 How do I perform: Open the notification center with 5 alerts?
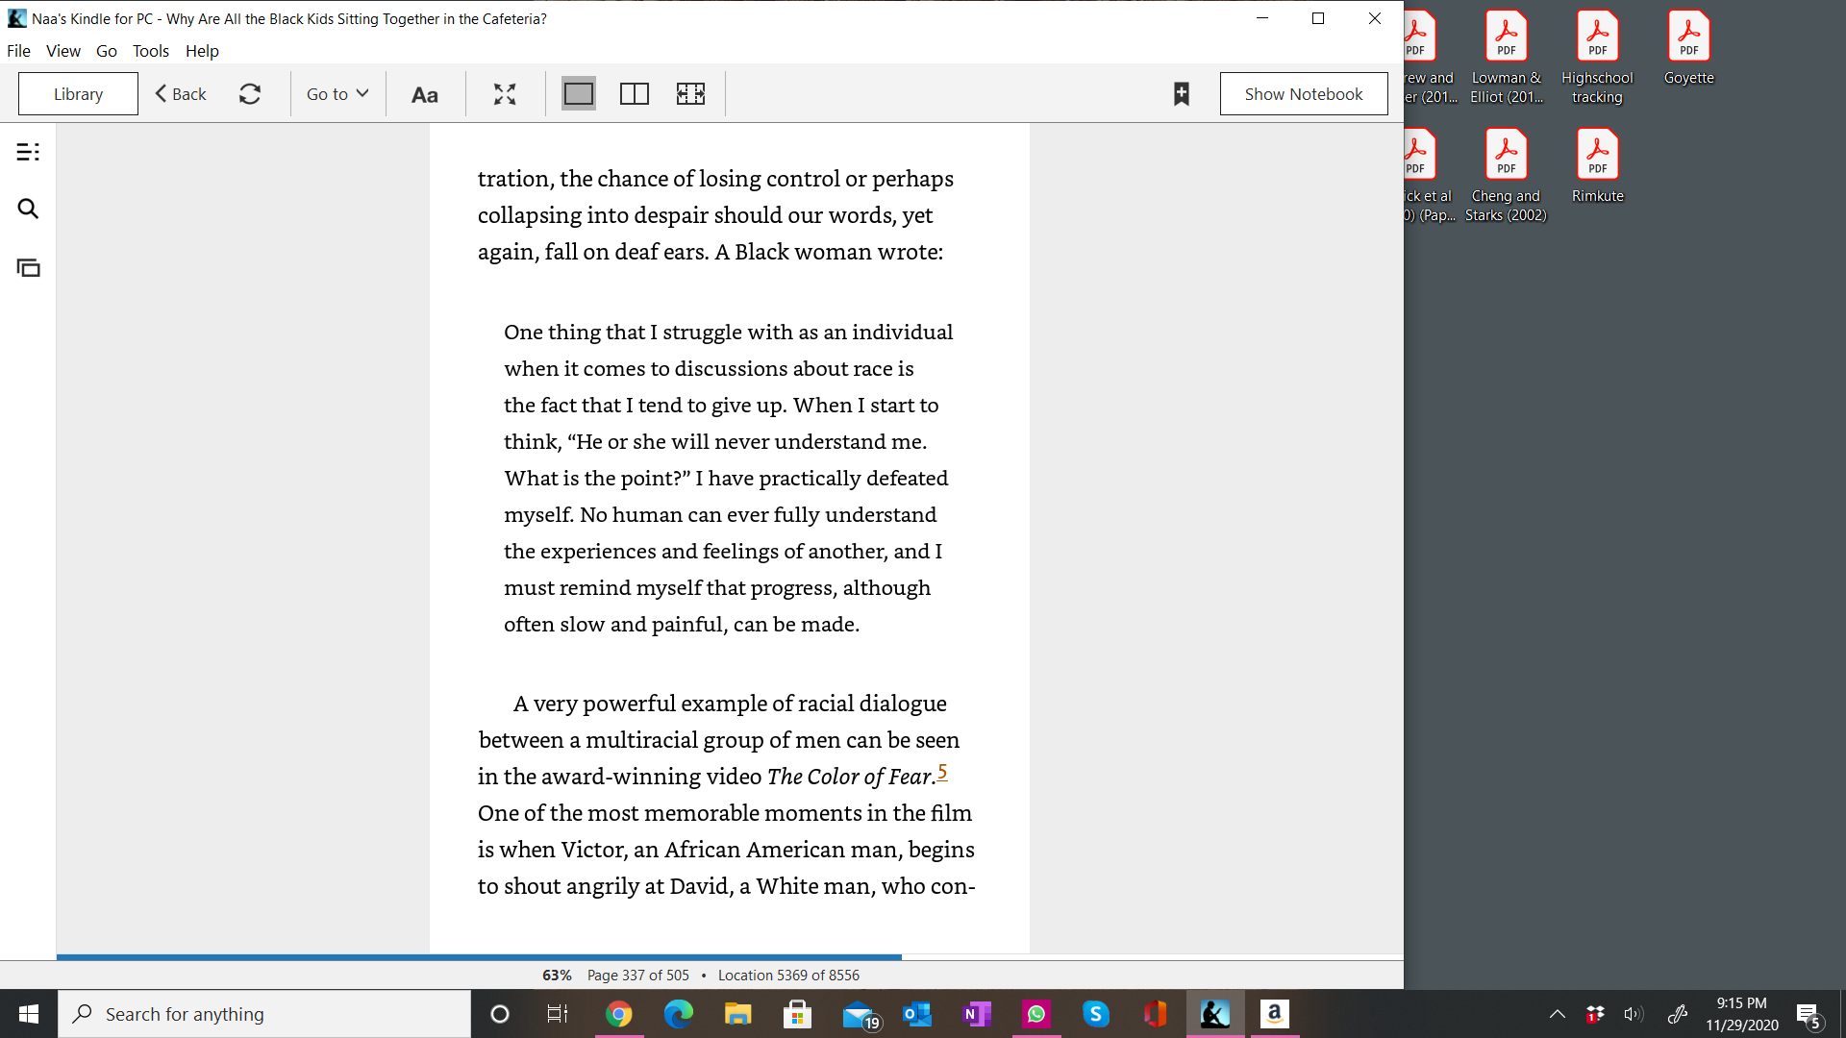coord(1809,1015)
